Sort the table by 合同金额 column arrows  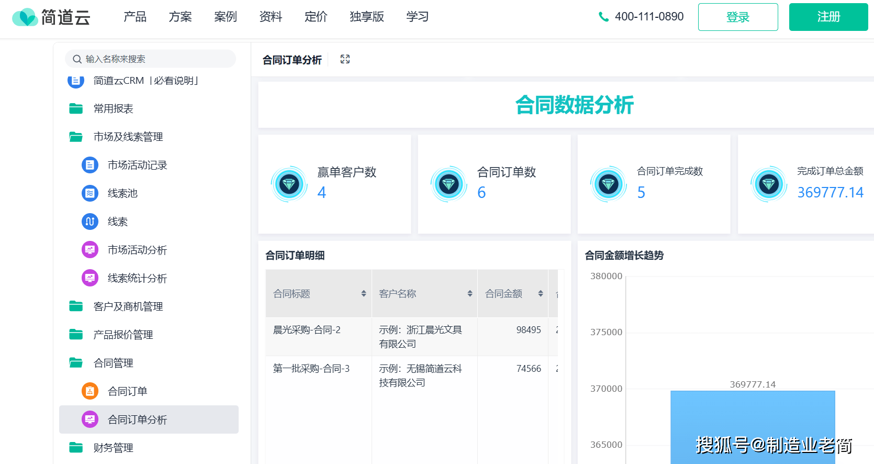click(x=541, y=294)
